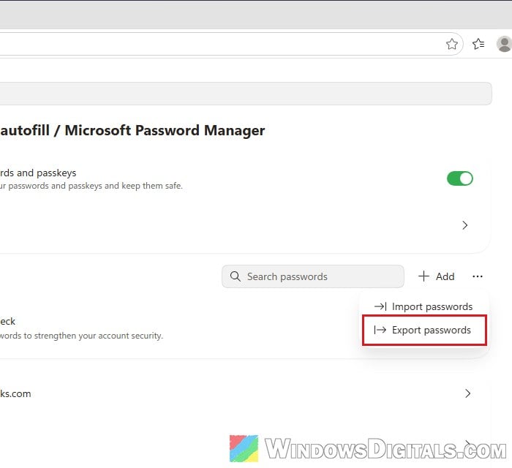Click the Import passwords arrow icon

(380, 306)
